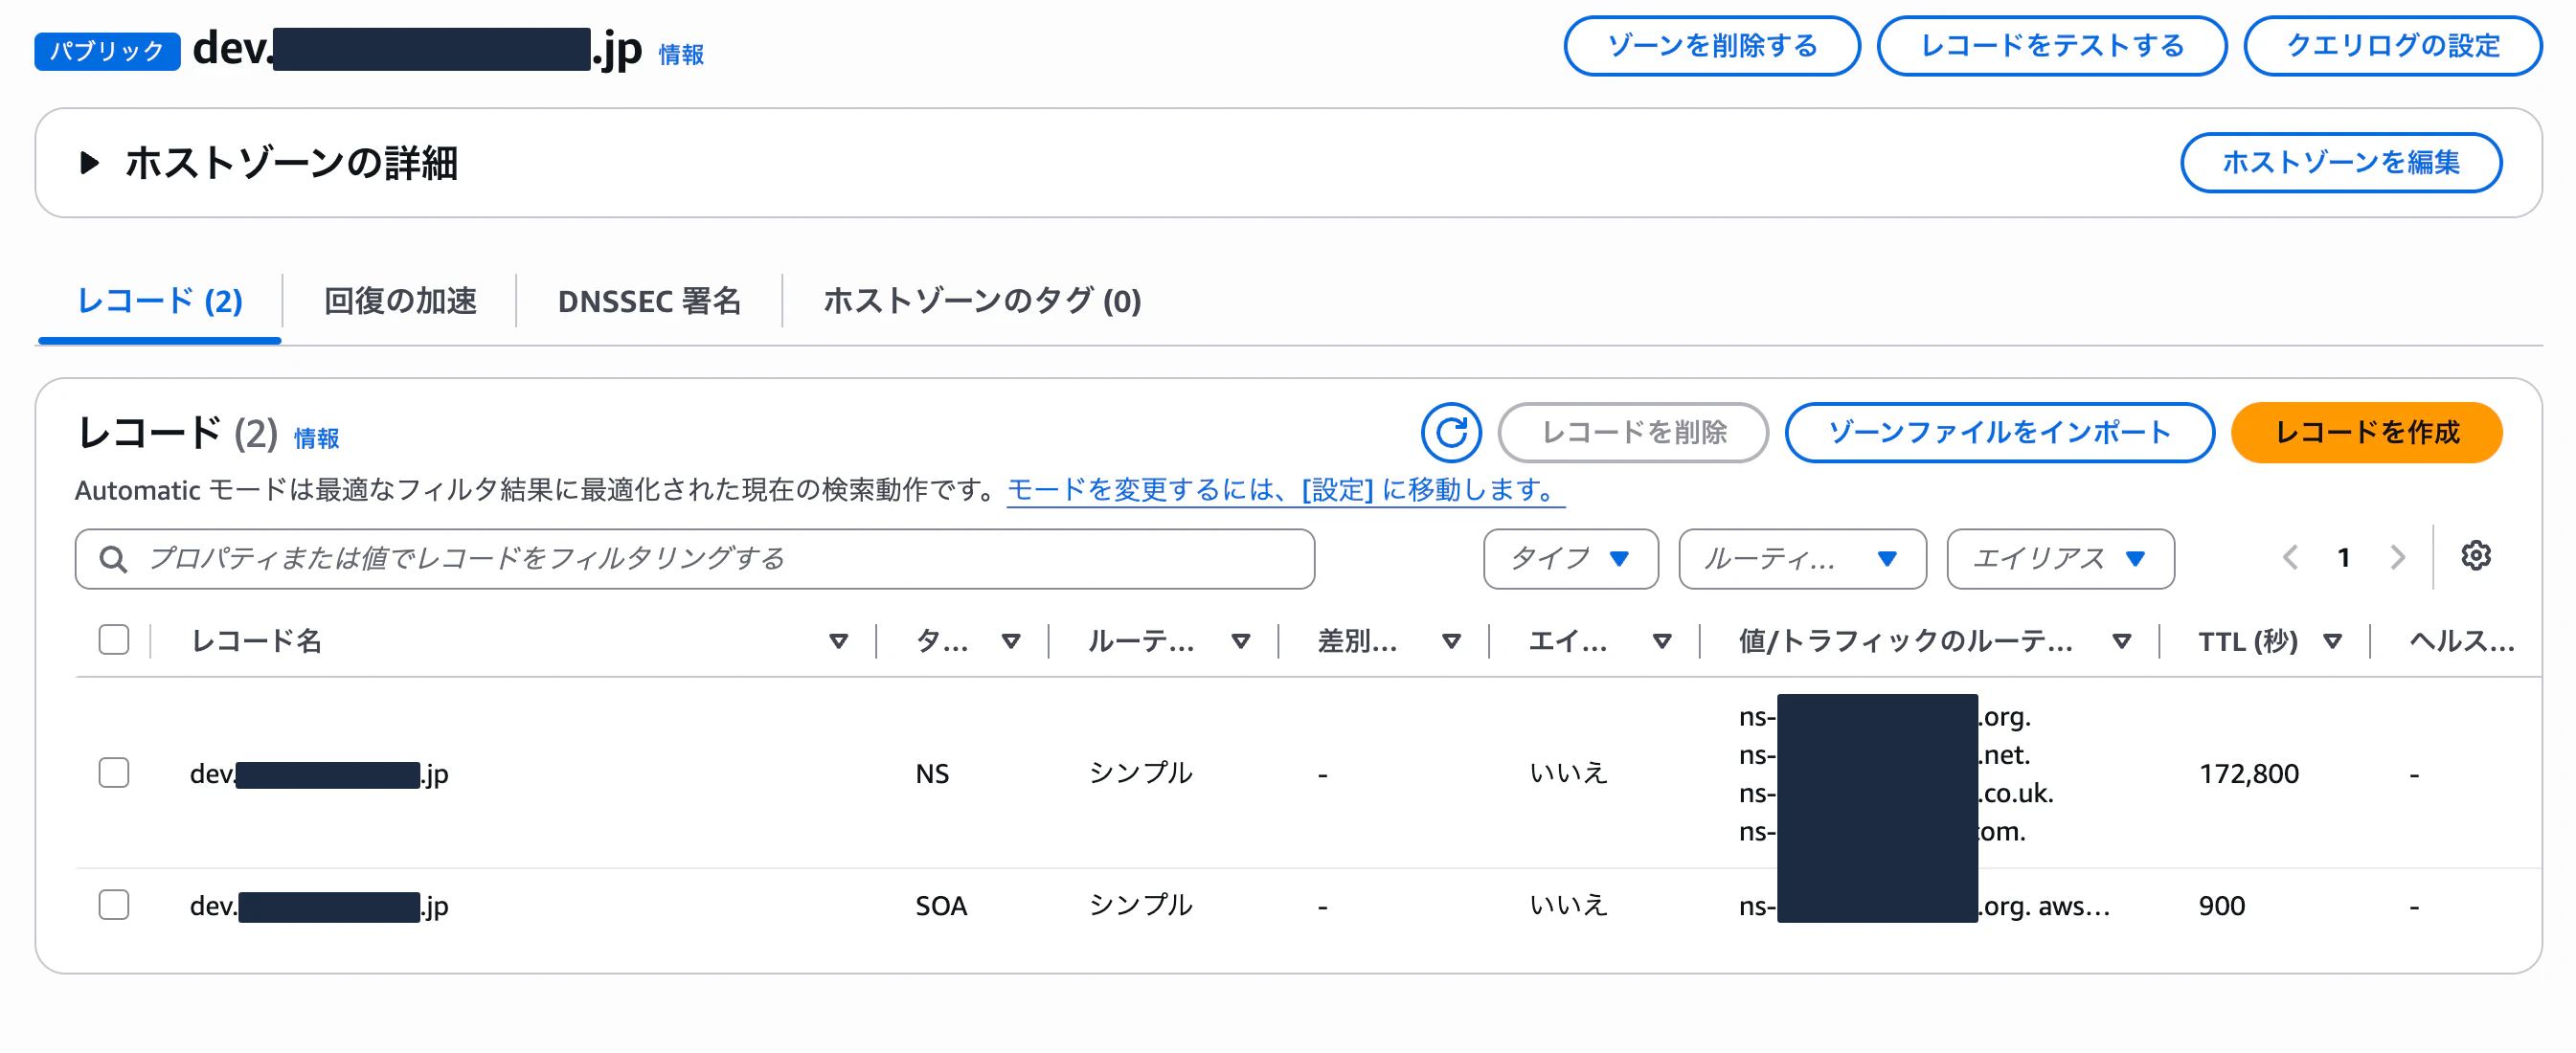Go to previous page chevron
Screen dimensions: 2576x1053
2290,557
